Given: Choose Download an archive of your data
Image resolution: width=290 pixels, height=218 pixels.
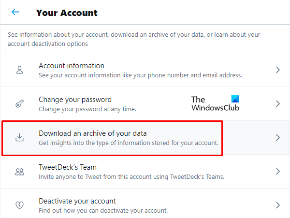Looking at the screenshot, I should pos(92,133).
